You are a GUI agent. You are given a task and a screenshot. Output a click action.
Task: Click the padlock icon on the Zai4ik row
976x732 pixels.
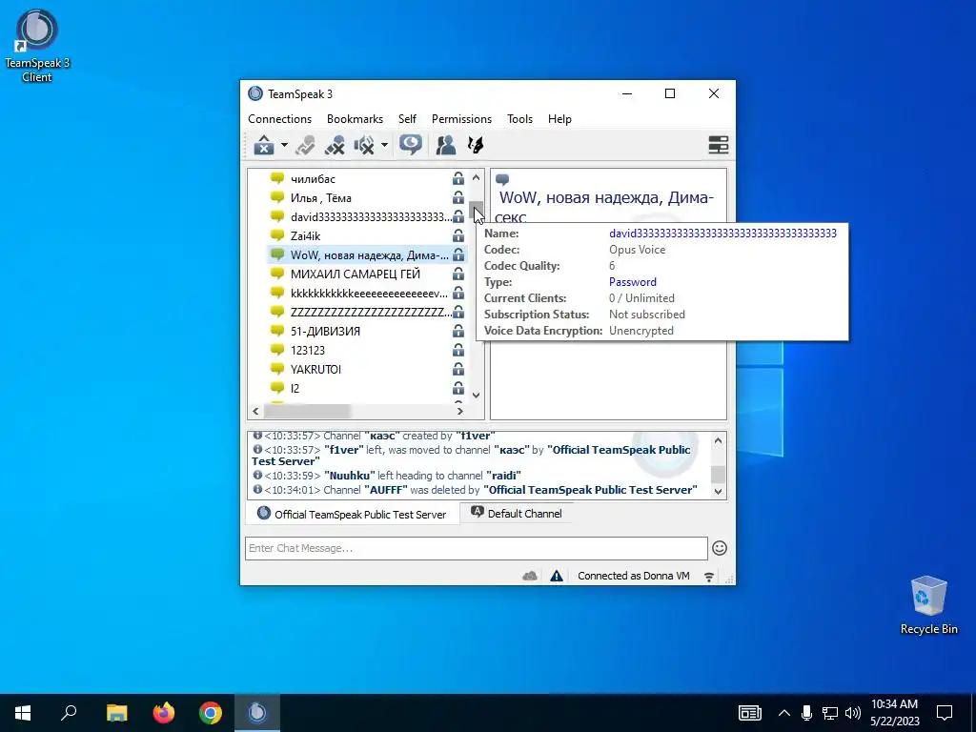point(458,236)
